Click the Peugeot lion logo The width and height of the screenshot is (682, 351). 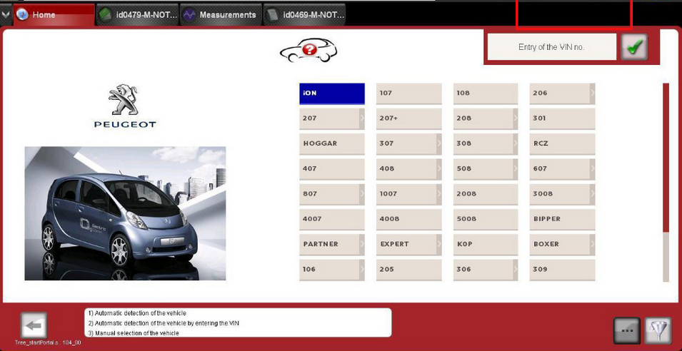125,100
